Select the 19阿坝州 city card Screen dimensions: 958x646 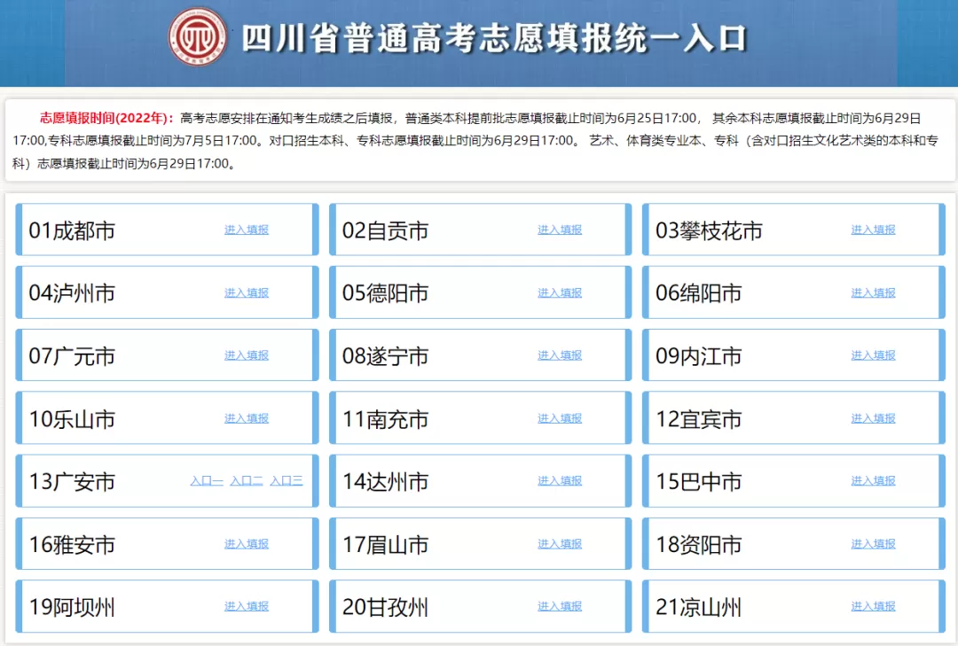pyautogui.click(x=165, y=606)
